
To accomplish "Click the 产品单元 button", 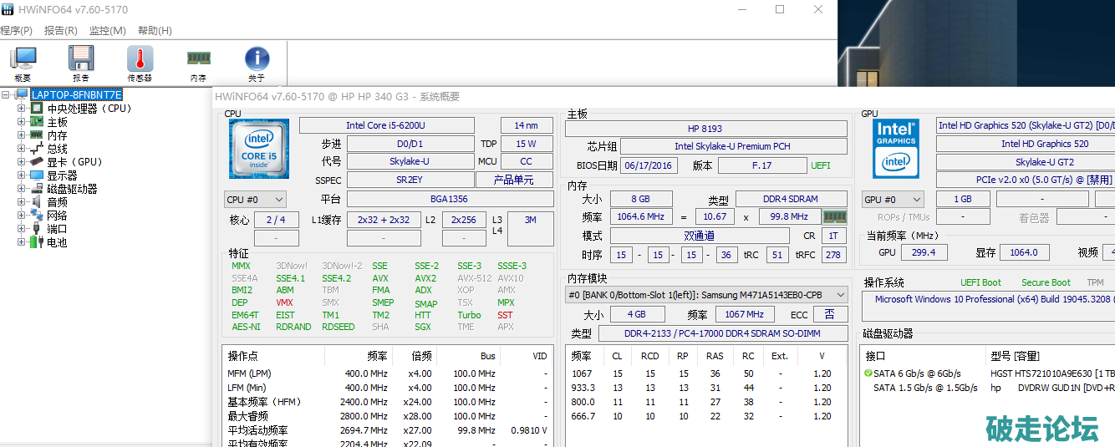I will coord(514,180).
